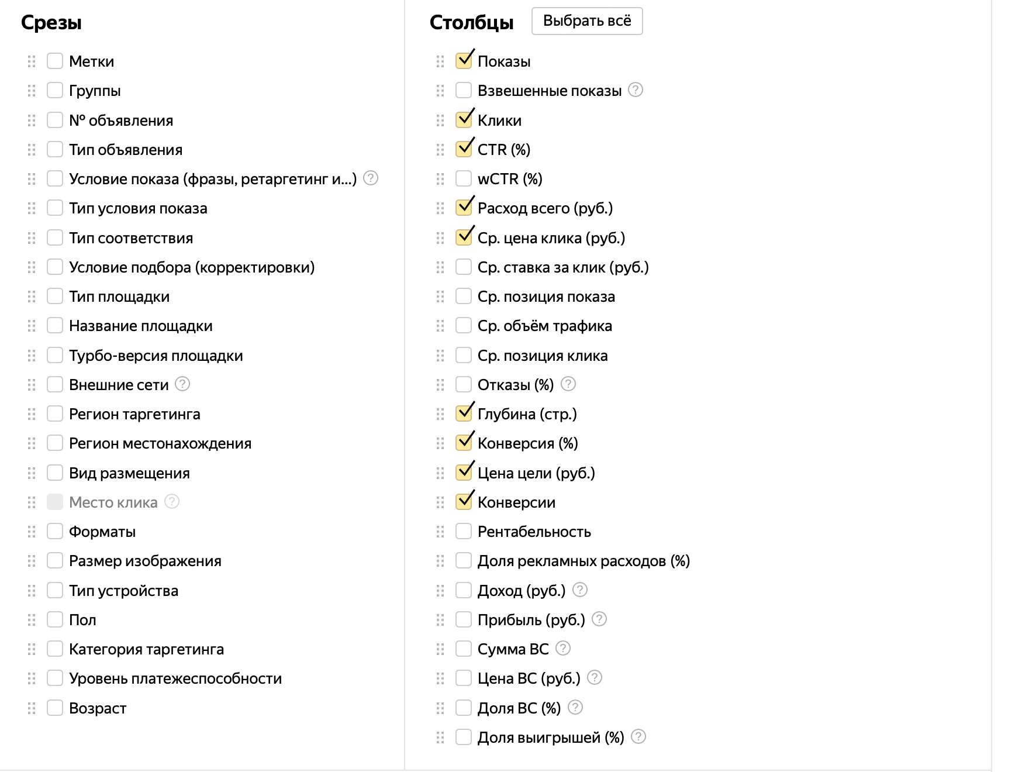
Task: Click question mark beside Условие показа
Action: [371, 178]
